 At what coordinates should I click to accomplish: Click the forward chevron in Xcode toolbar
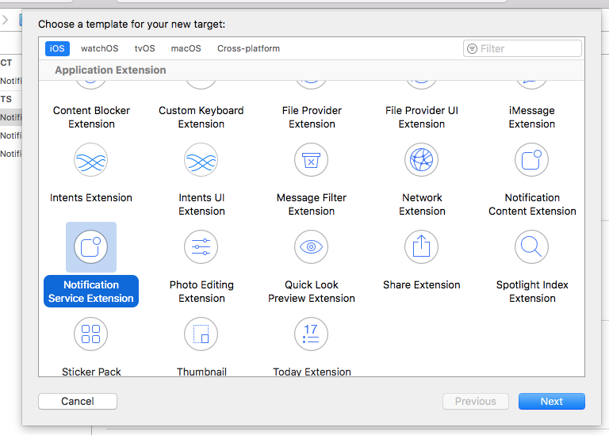tap(5, 20)
